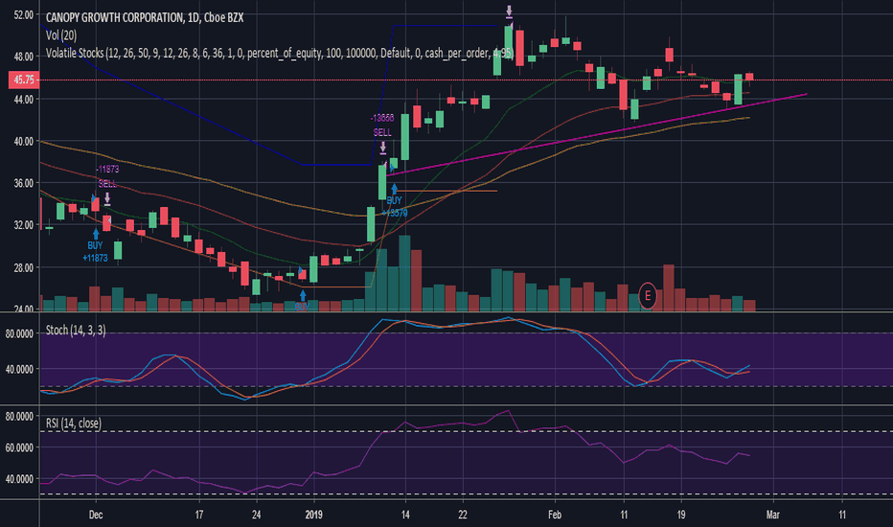This screenshot has width=893, height=527.
Task: Click the Feb date axis label
Action: (555, 516)
